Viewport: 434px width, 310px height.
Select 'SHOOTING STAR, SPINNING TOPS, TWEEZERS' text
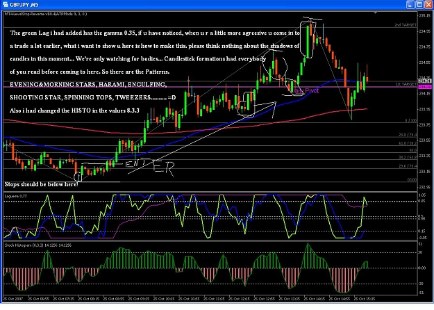93,97
